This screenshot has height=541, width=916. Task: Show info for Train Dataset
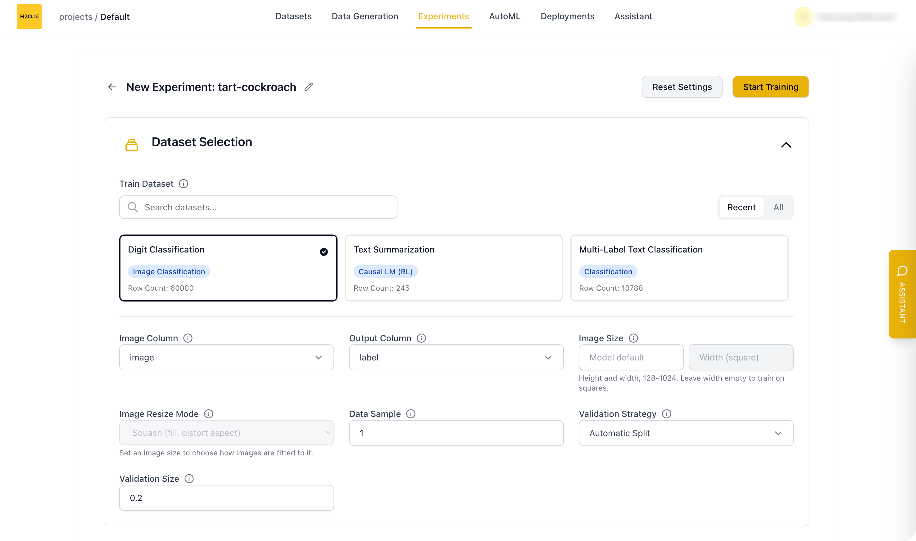click(184, 184)
